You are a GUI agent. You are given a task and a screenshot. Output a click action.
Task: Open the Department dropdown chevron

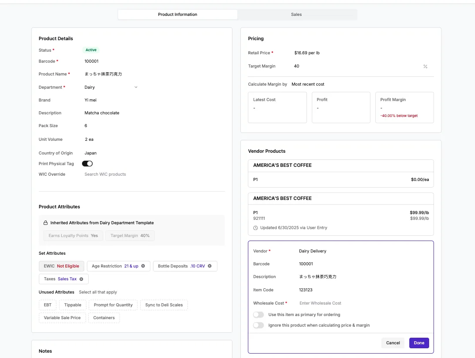136,87
